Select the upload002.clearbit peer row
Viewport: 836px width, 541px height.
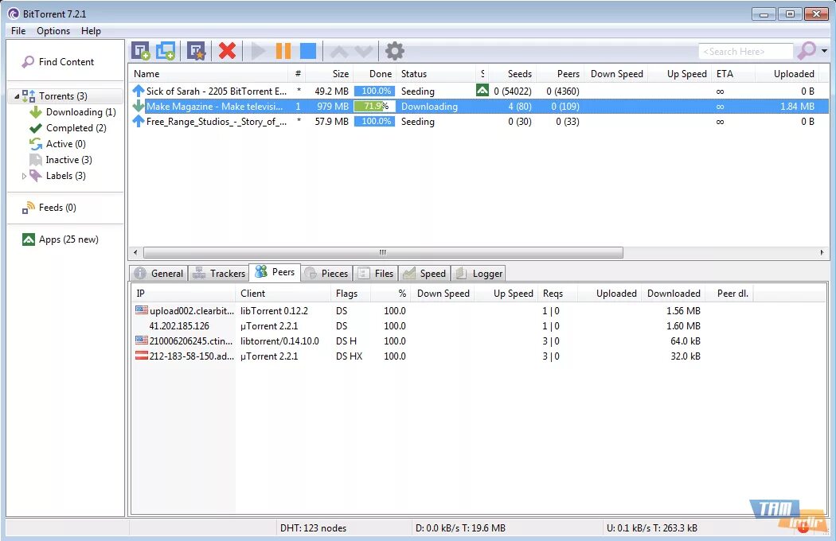[479, 311]
